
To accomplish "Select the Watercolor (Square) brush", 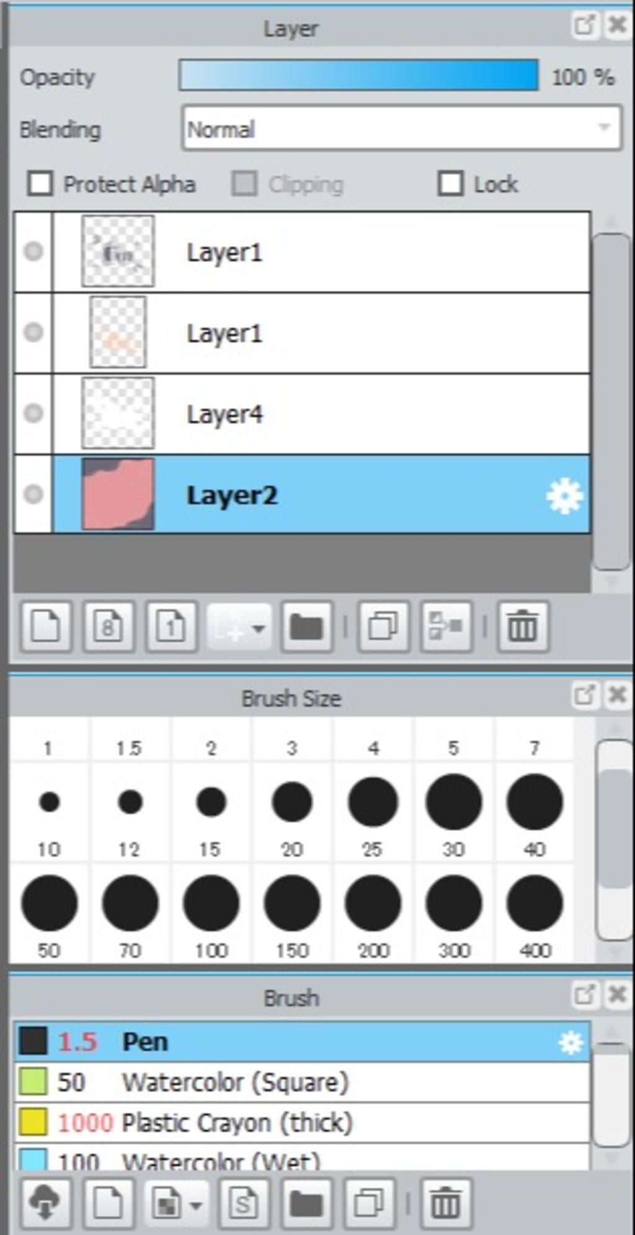I will click(x=234, y=1082).
